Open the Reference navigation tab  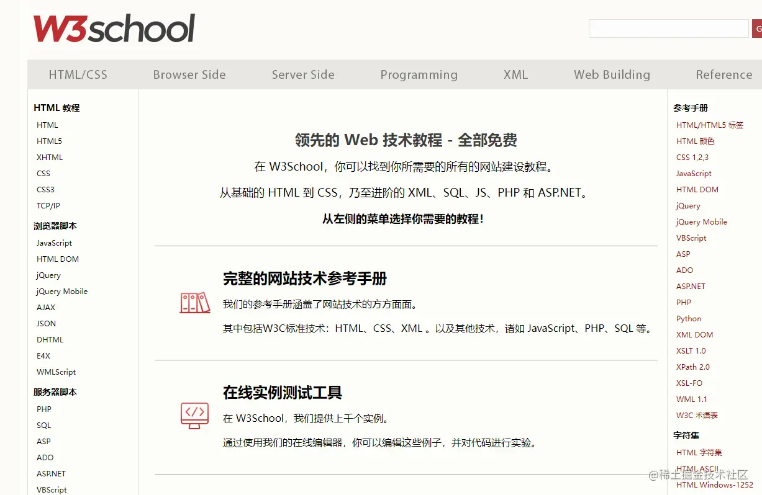click(x=723, y=74)
